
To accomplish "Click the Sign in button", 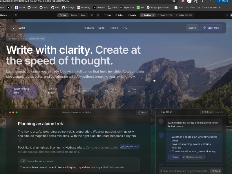I will pyautogui.click(x=192, y=28).
